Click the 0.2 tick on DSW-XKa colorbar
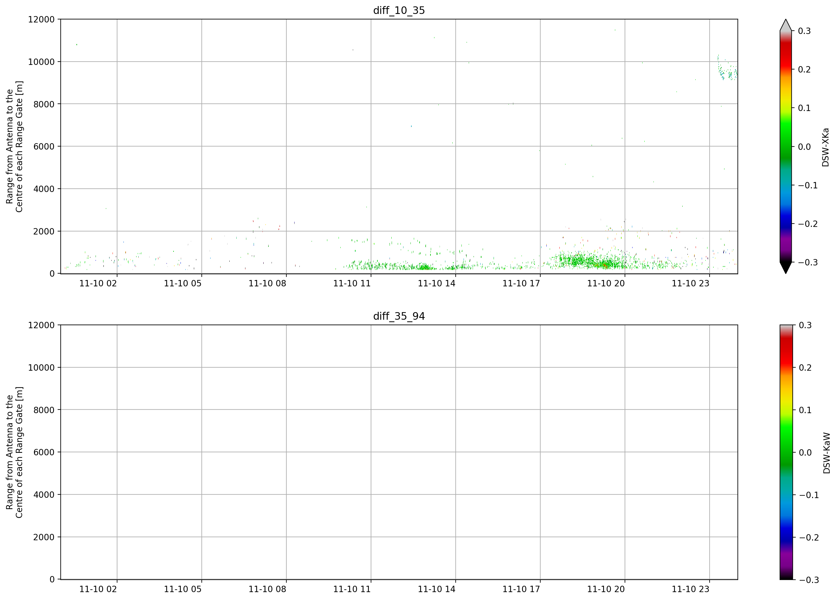 coord(804,69)
